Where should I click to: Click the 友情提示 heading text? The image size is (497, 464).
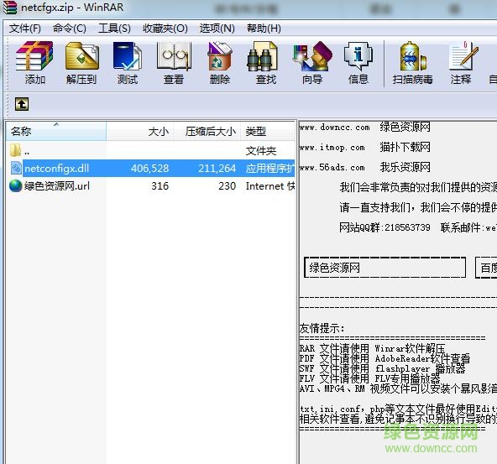322,328
